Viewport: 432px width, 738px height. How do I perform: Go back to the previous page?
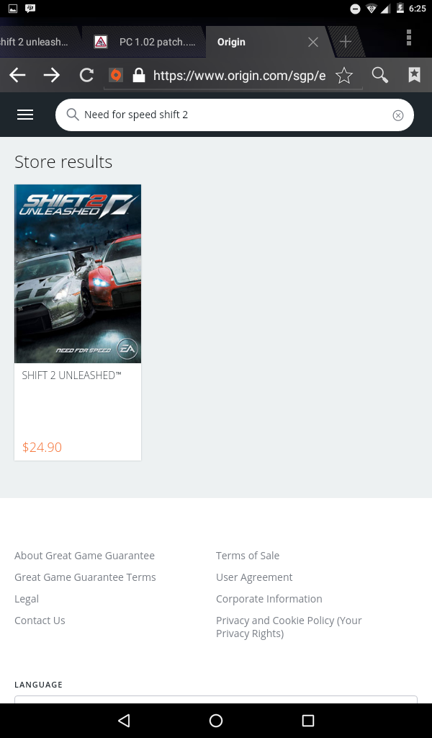click(18, 75)
